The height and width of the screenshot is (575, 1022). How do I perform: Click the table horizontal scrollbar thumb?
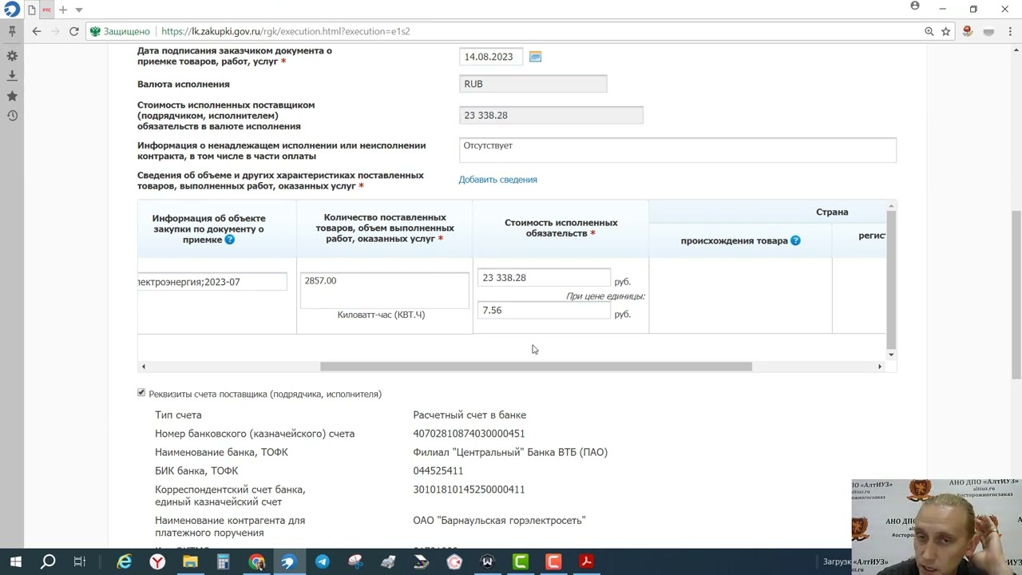(536, 367)
